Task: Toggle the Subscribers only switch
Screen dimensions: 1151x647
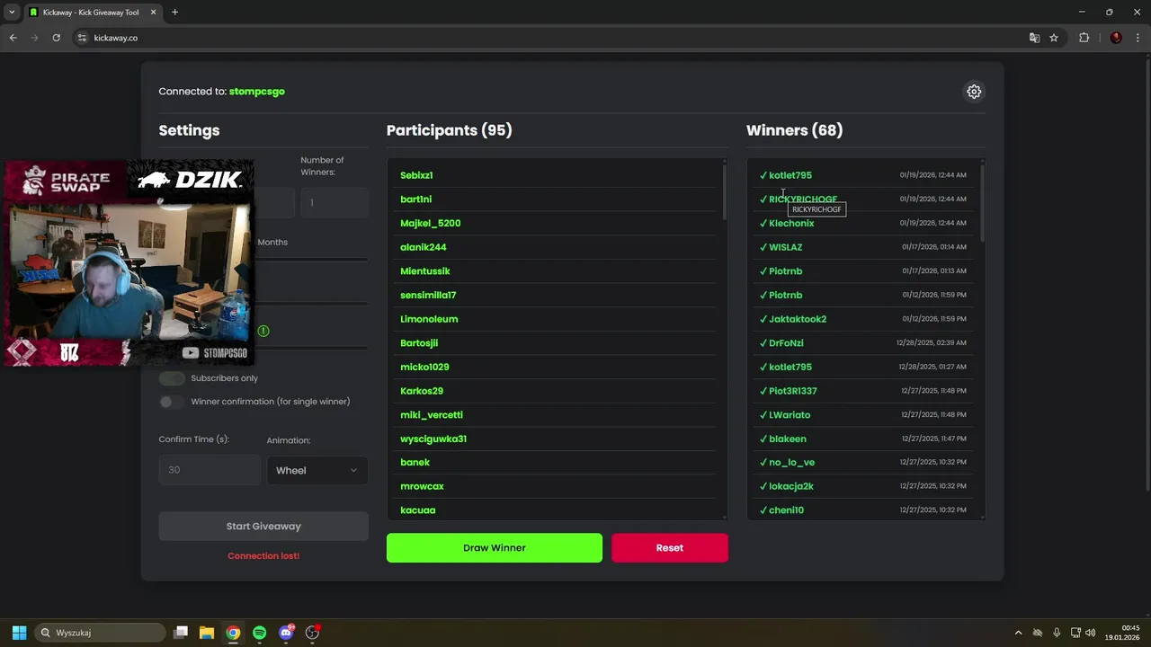Action: coord(172,378)
